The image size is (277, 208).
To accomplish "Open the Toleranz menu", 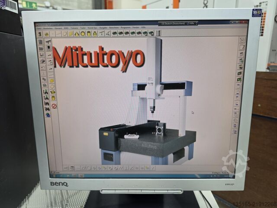I will click(74, 28).
